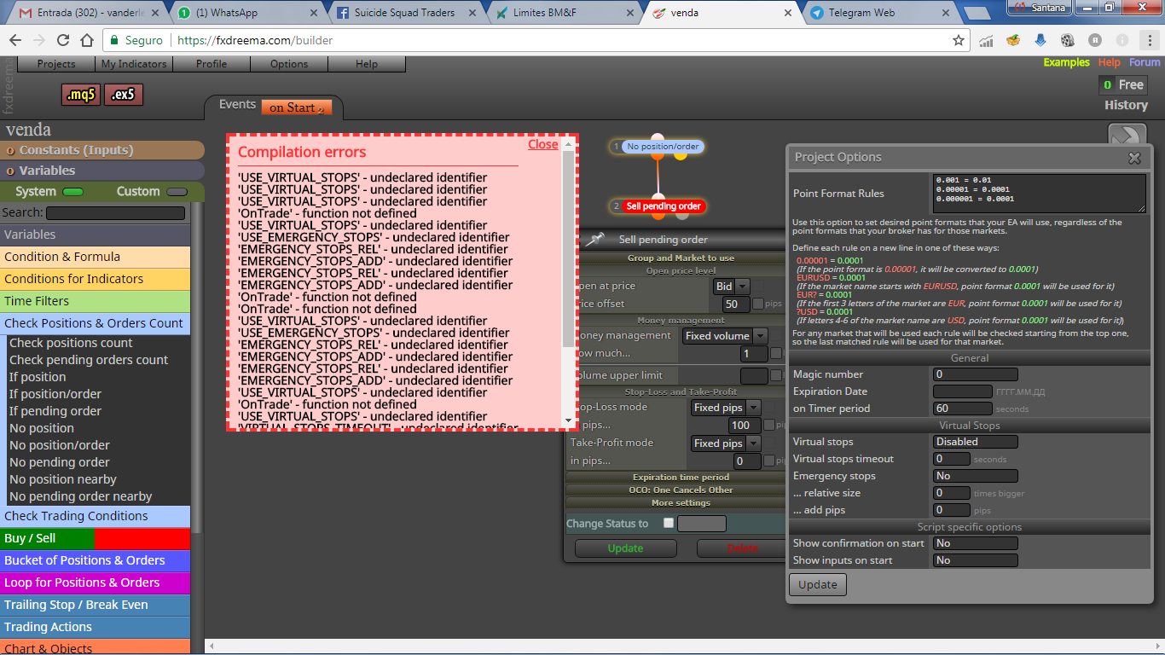
Task: Open the Help menu in menu bar
Action: point(367,64)
